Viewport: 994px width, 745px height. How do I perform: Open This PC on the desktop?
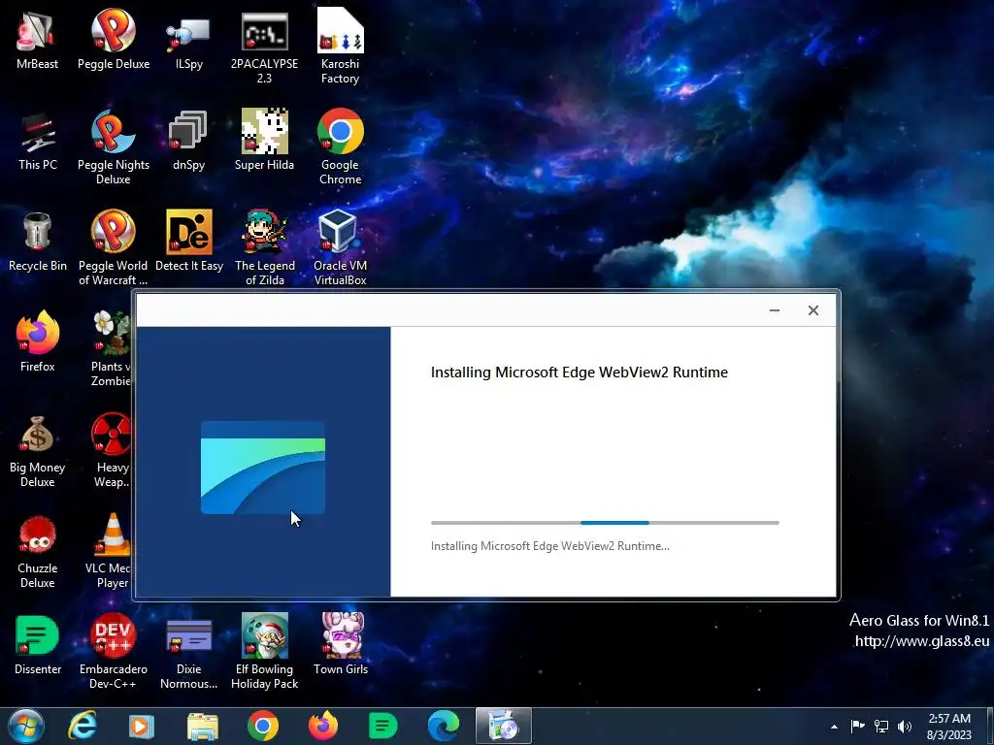click(38, 141)
